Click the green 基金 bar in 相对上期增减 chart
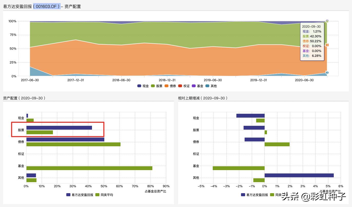Image resolution: width=352 pixels, height=207 pixels. tap(239, 168)
